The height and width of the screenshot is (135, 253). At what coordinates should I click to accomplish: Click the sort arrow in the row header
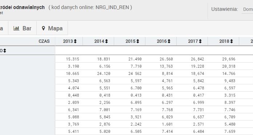pyautogui.click(x=5, y=51)
